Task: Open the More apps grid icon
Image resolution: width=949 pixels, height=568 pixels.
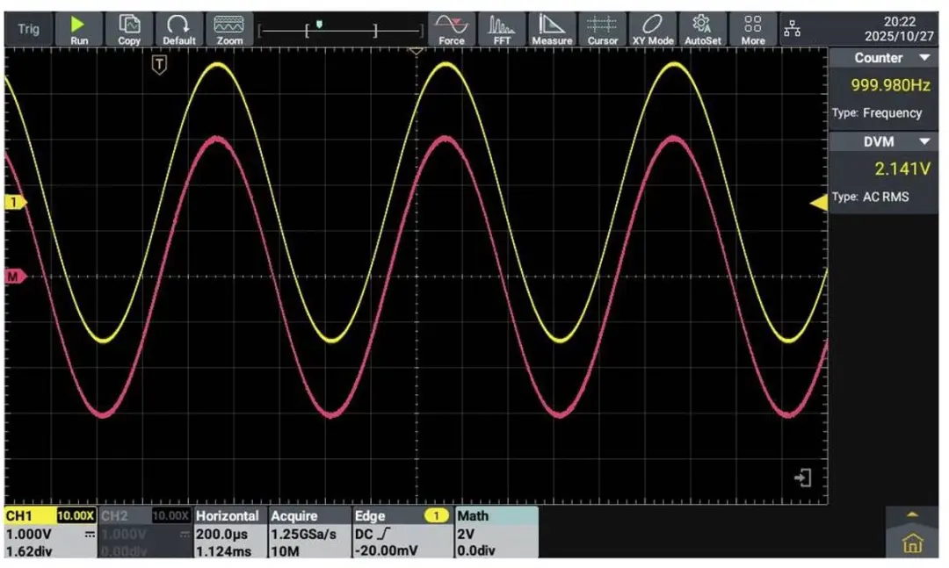Action: 753,30
